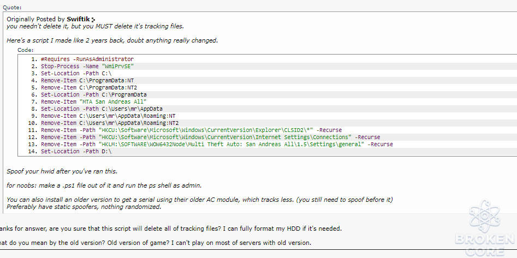Select code line "#Requires -RunAsAdministrator"

87,59
